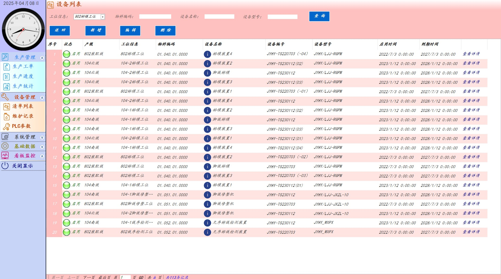Click the 设备管理 wrench icon
501x279 pixels.
5,97
